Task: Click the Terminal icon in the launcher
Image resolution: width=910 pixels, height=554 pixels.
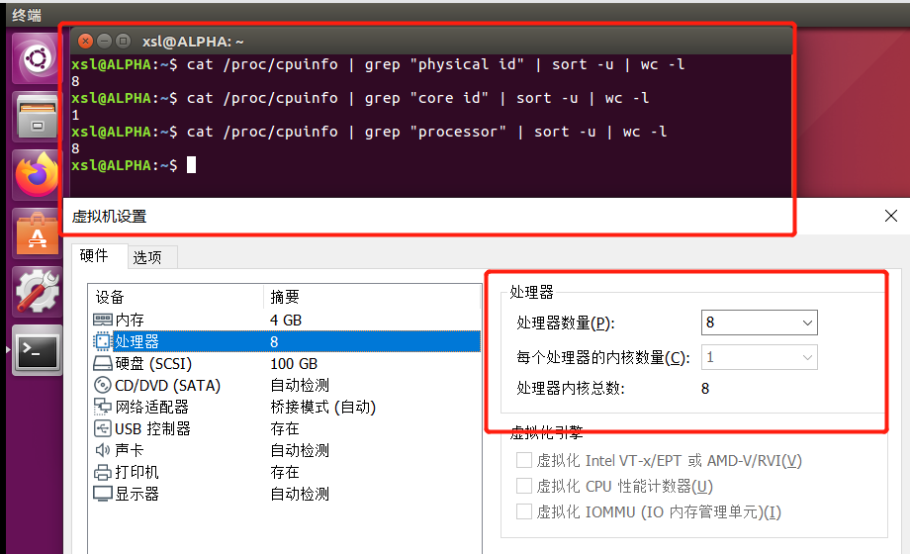Action: point(37,350)
